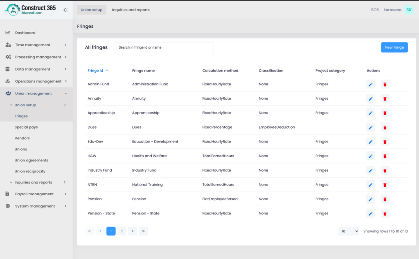Click the SK user avatar
Viewport: 419px width, 259px height.
(x=409, y=10)
